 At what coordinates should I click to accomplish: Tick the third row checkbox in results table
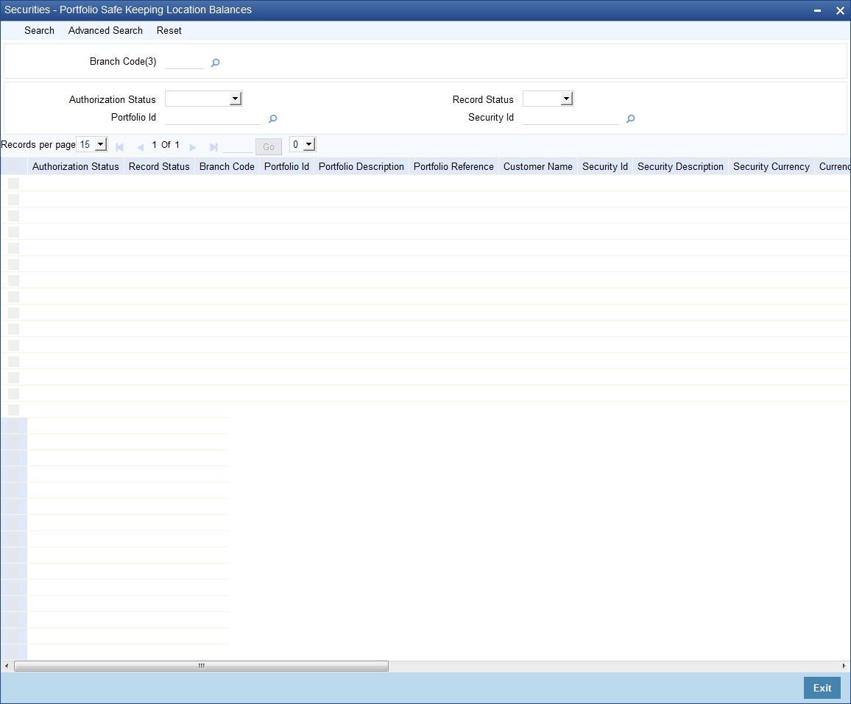point(13,216)
